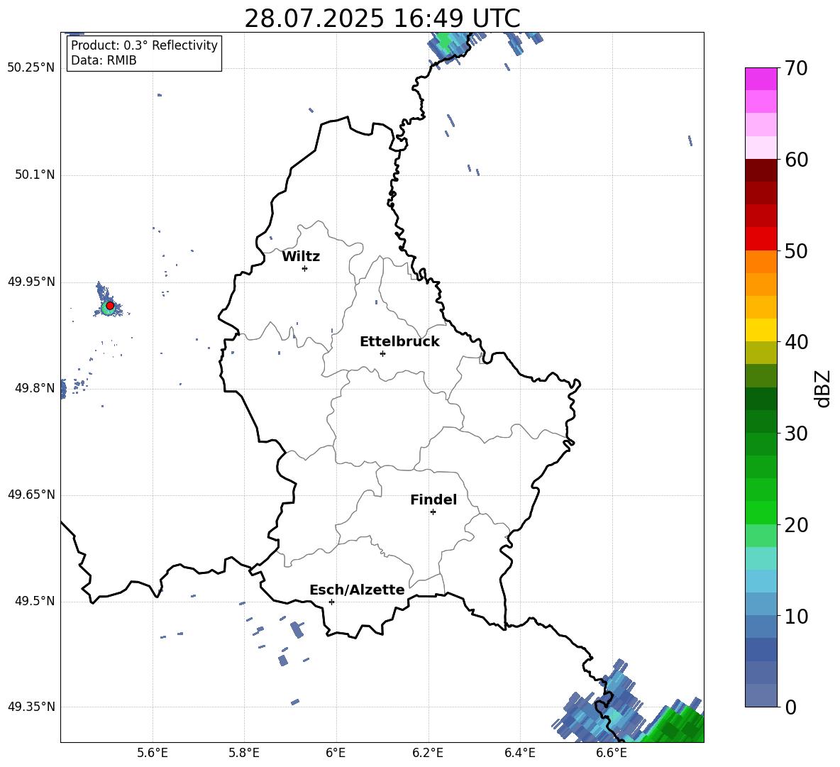Pick the magenta swatch near 70 dBZ
The width and height of the screenshot is (840, 767).
pos(761,79)
